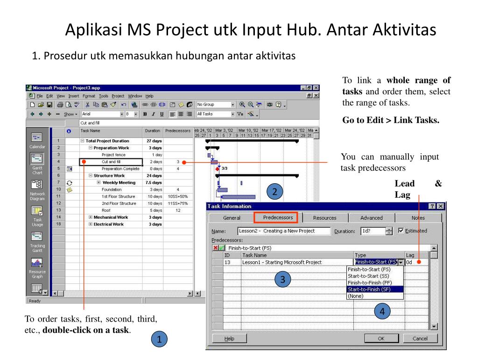The image size is (478, 359).
Task: Open the All Tasks filter dropdown
Action: 232,114
